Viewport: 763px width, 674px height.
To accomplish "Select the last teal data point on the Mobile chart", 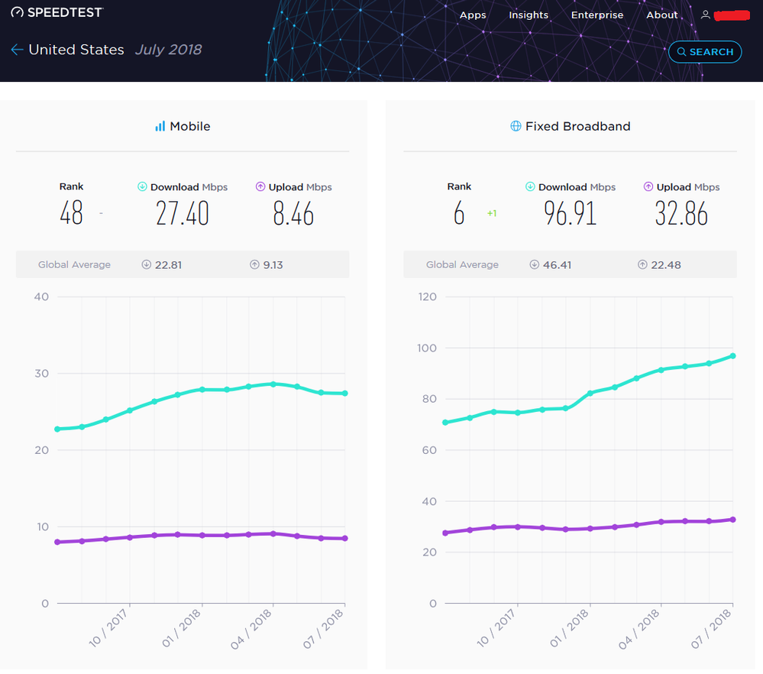I will coord(345,392).
